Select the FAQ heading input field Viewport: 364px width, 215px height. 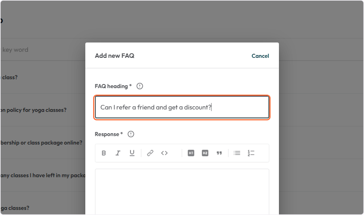182,107
